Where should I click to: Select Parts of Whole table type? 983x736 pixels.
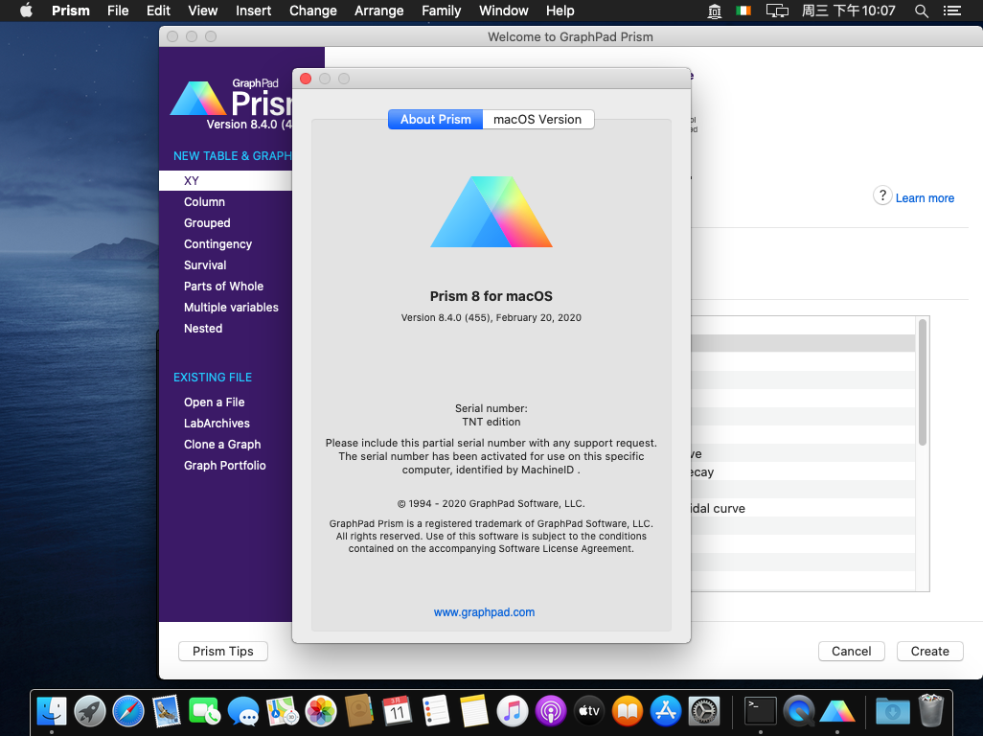(x=226, y=286)
